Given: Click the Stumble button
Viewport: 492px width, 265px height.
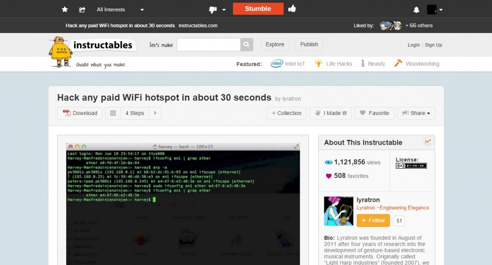Looking at the screenshot, I should click(x=258, y=9).
